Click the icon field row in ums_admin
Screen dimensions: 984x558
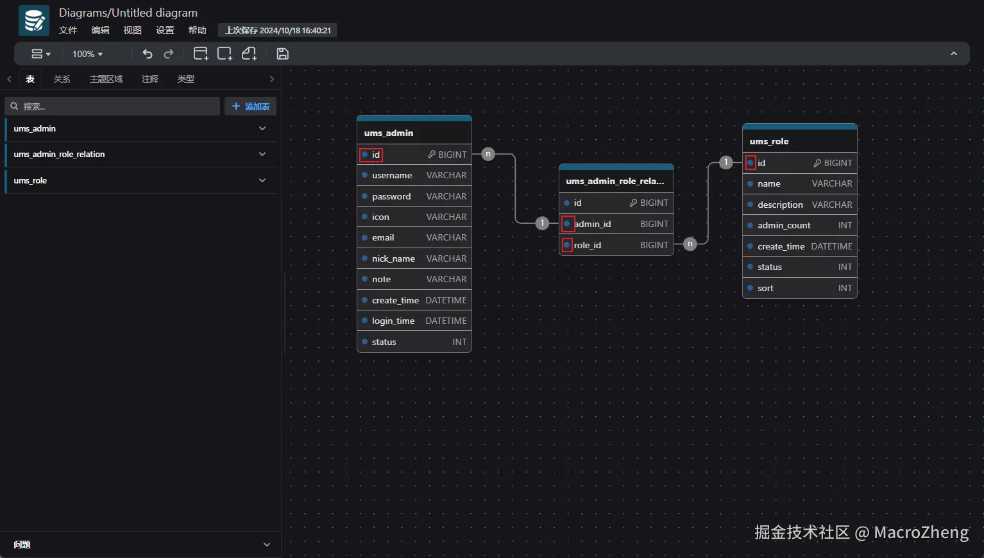414,217
